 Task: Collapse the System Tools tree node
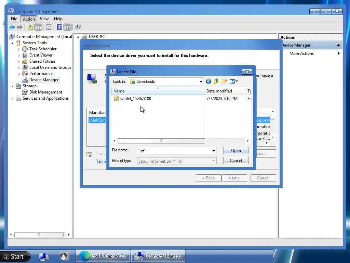(13, 43)
